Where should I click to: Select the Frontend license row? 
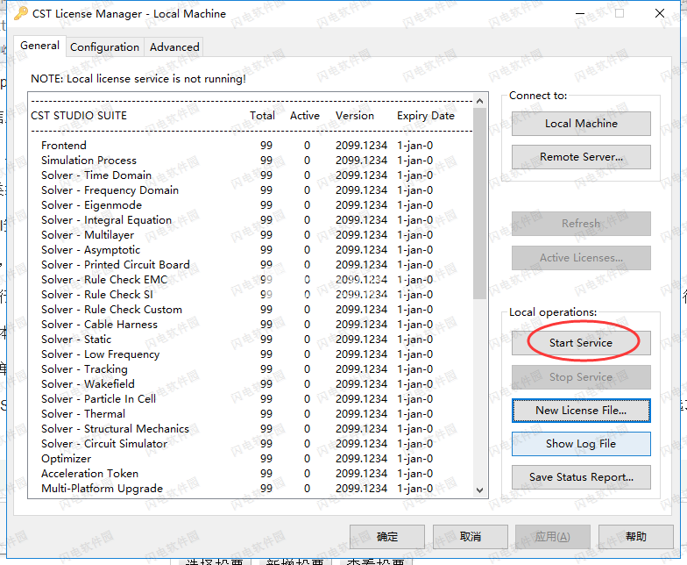(x=237, y=146)
